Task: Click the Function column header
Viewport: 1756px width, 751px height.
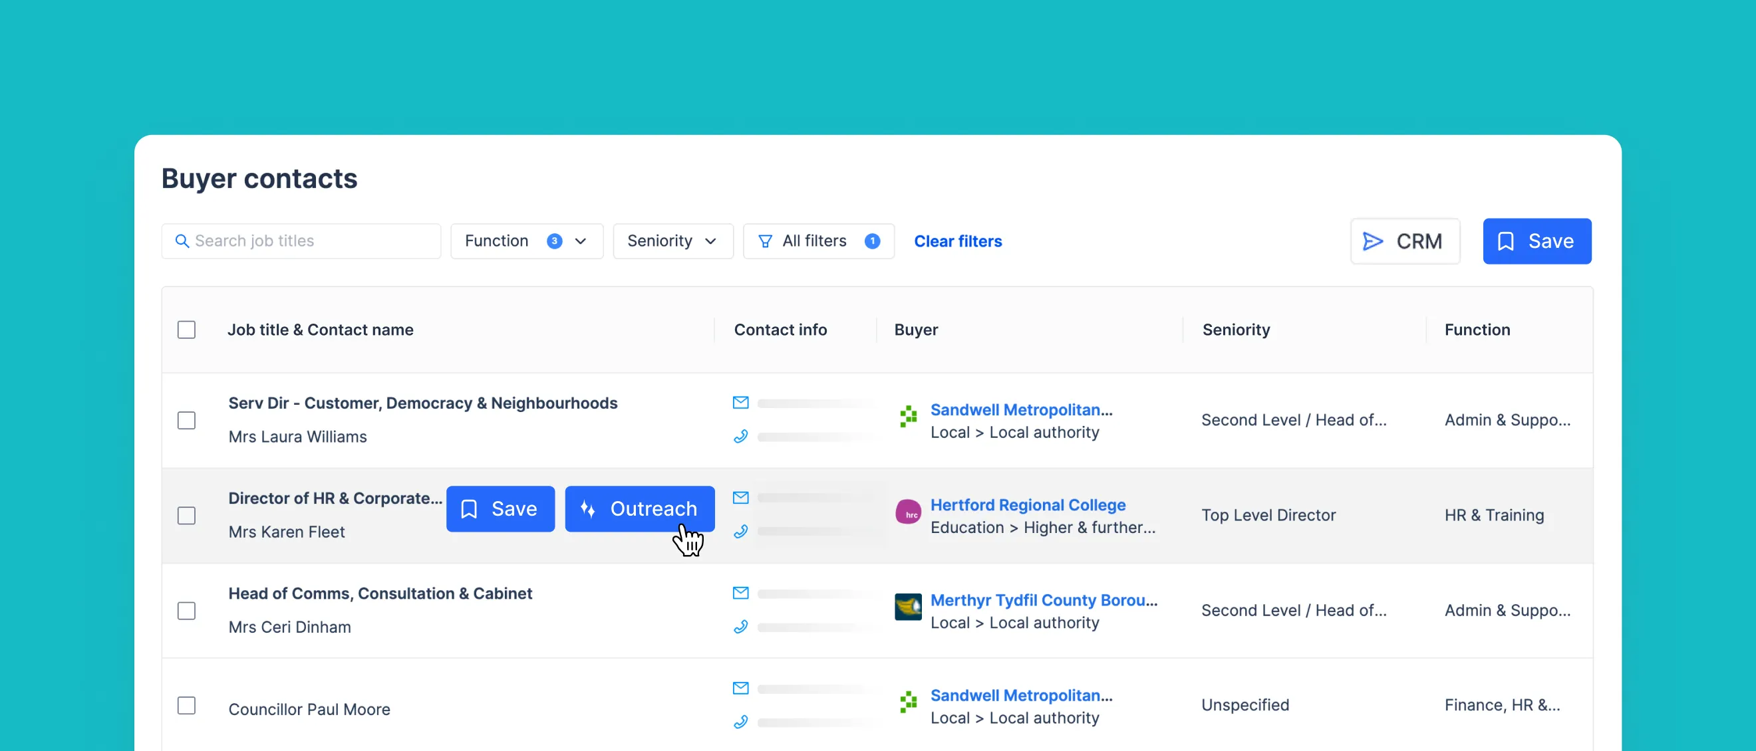Action: [1477, 330]
